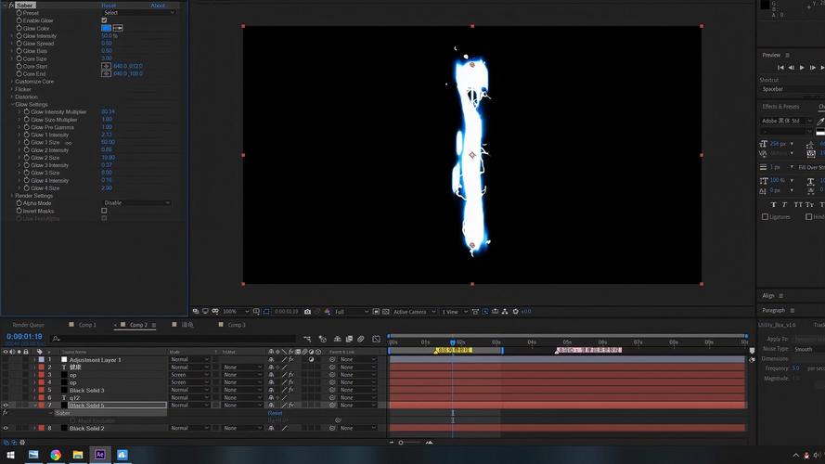Toggle the Ligatures checkbox

(x=765, y=217)
